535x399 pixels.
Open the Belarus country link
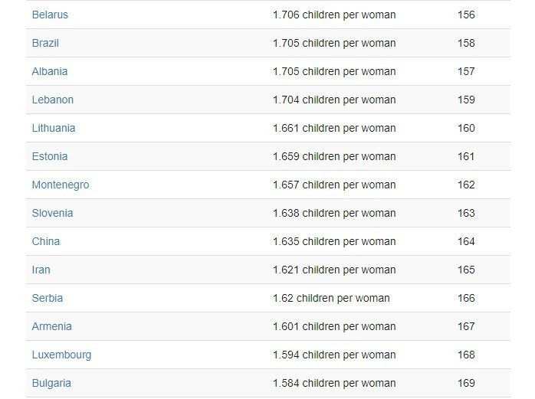50,15
